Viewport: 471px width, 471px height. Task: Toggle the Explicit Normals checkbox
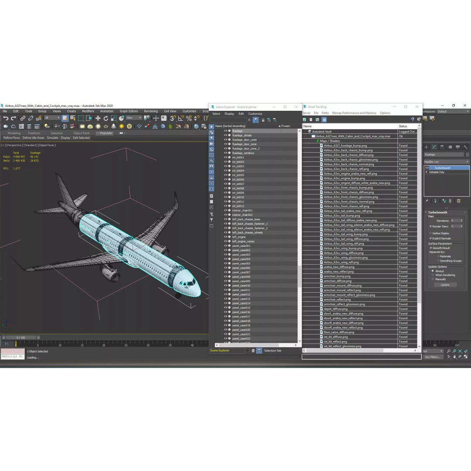click(431, 238)
